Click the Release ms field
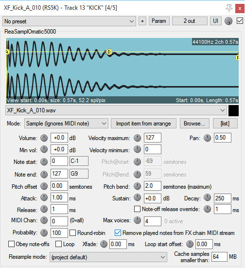The height and width of the screenshot is (268, 245). coord(59,209)
